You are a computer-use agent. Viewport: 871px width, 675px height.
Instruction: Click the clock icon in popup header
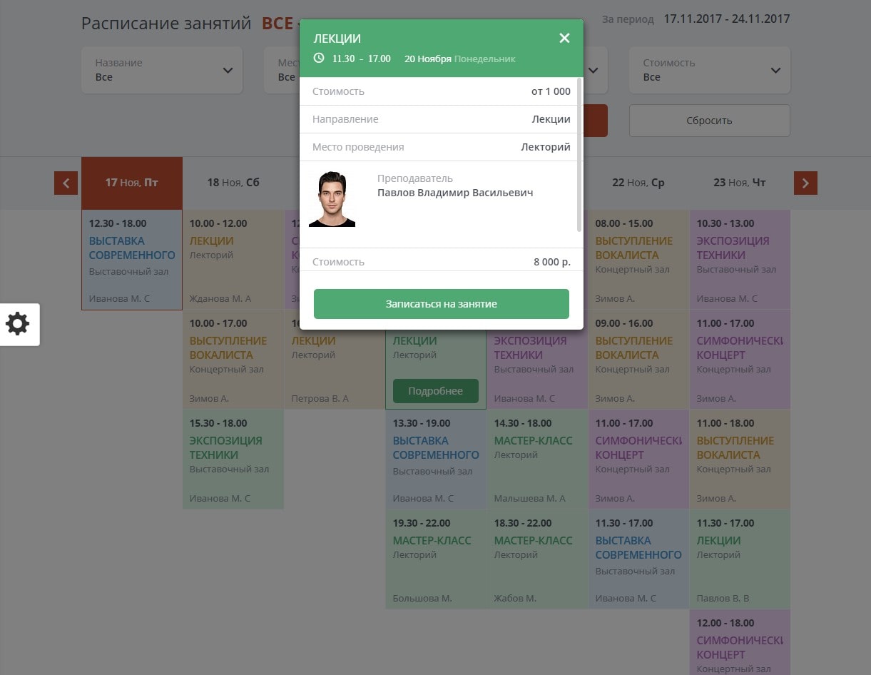(319, 58)
